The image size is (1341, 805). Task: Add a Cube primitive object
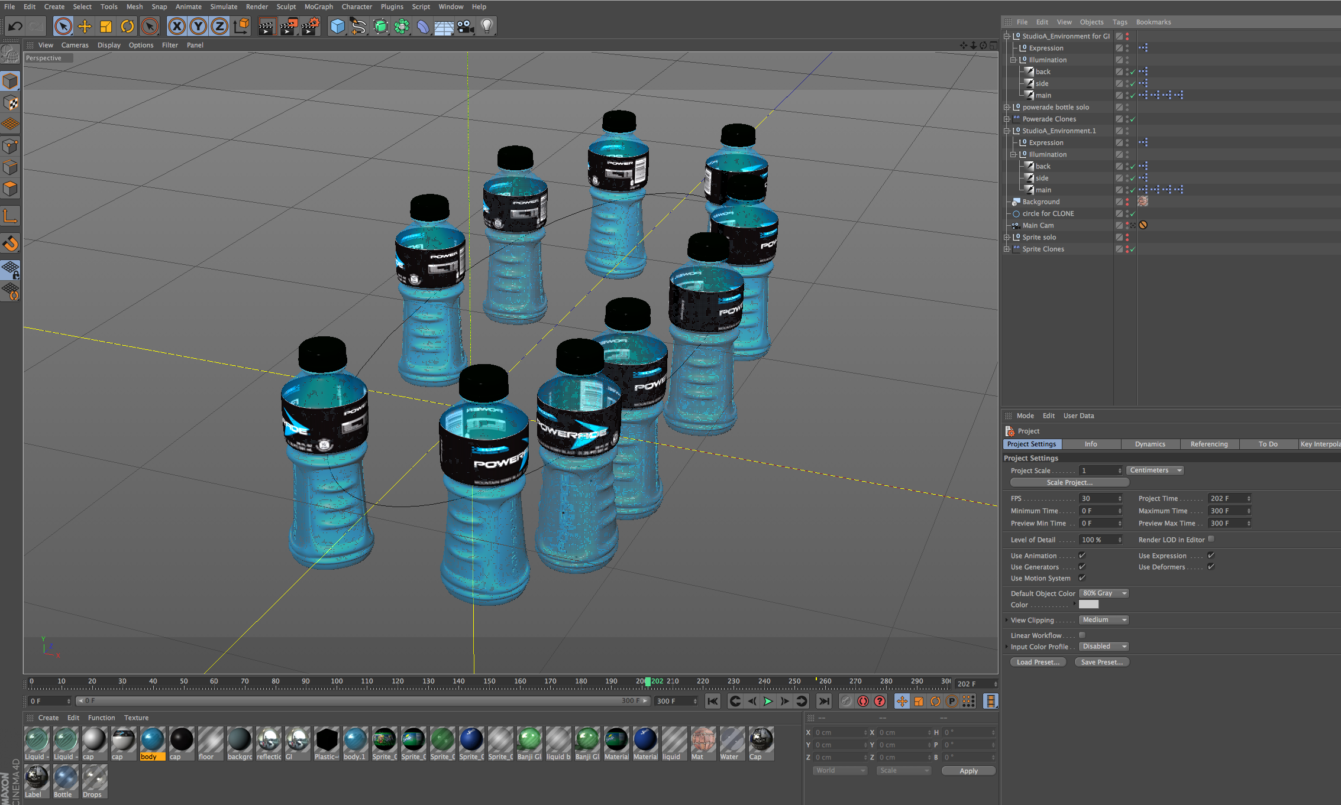(338, 26)
